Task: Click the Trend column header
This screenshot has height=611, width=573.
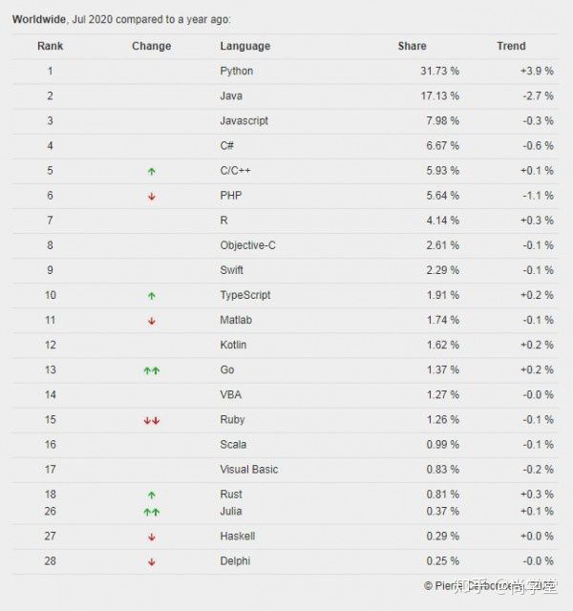Action: [x=511, y=46]
